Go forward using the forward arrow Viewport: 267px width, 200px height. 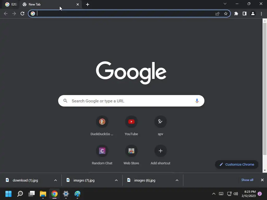(14, 14)
